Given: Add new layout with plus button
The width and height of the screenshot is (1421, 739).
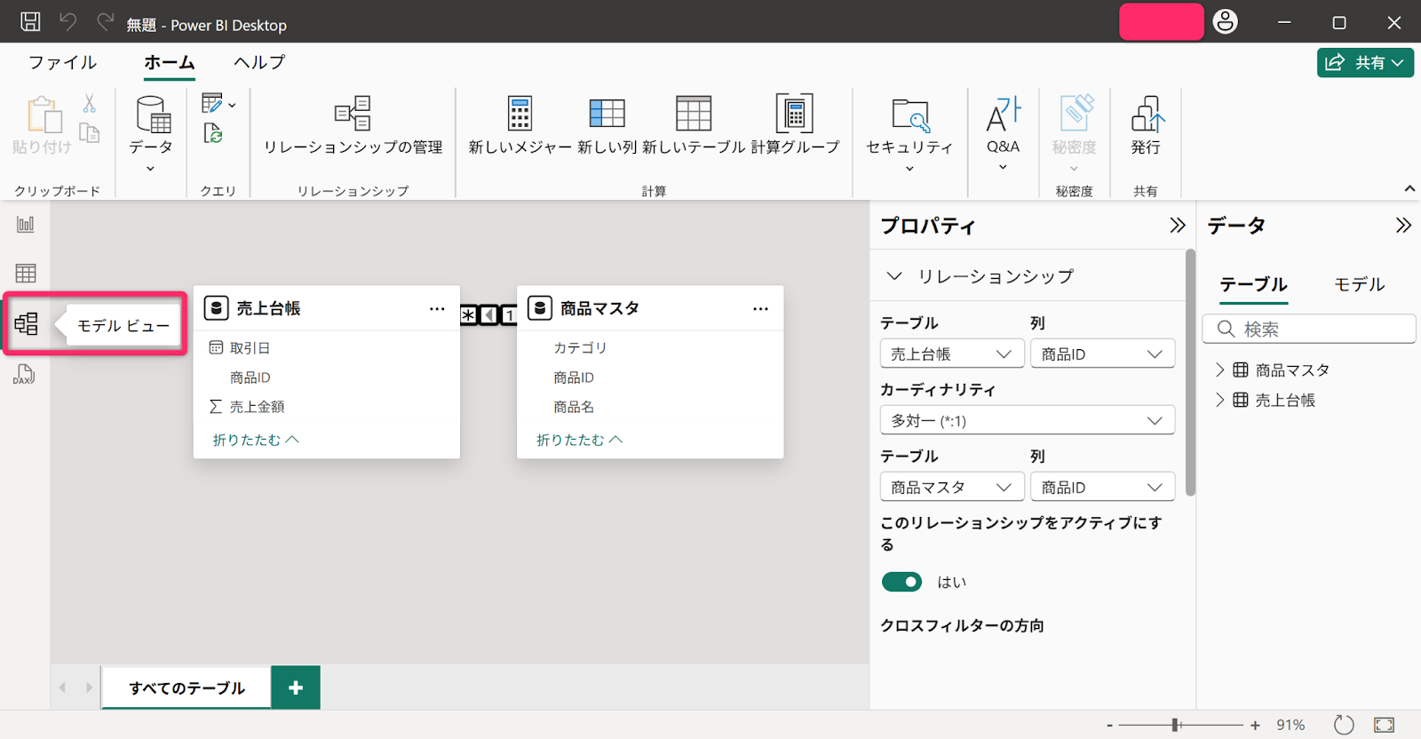Looking at the screenshot, I should coord(296,687).
